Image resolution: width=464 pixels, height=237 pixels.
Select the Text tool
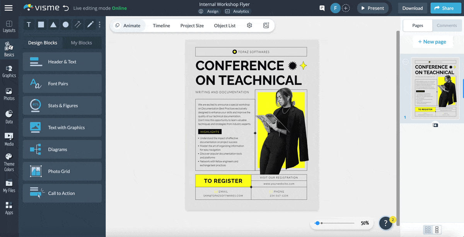tap(29, 24)
